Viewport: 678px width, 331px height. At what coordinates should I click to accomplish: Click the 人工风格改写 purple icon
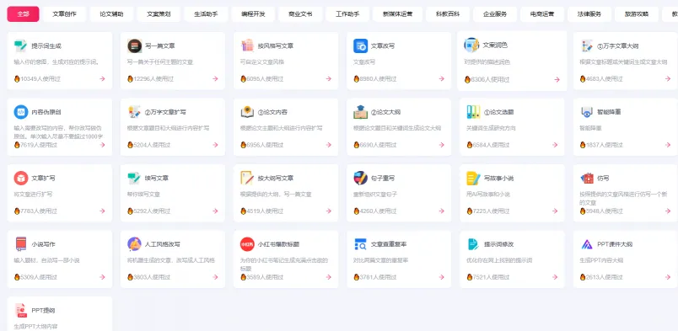[x=134, y=244]
